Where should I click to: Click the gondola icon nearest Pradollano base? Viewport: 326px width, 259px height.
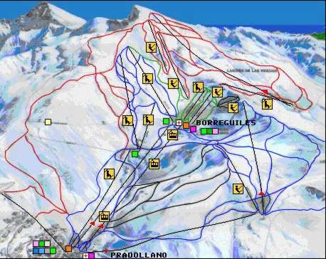tap(104, 216)
